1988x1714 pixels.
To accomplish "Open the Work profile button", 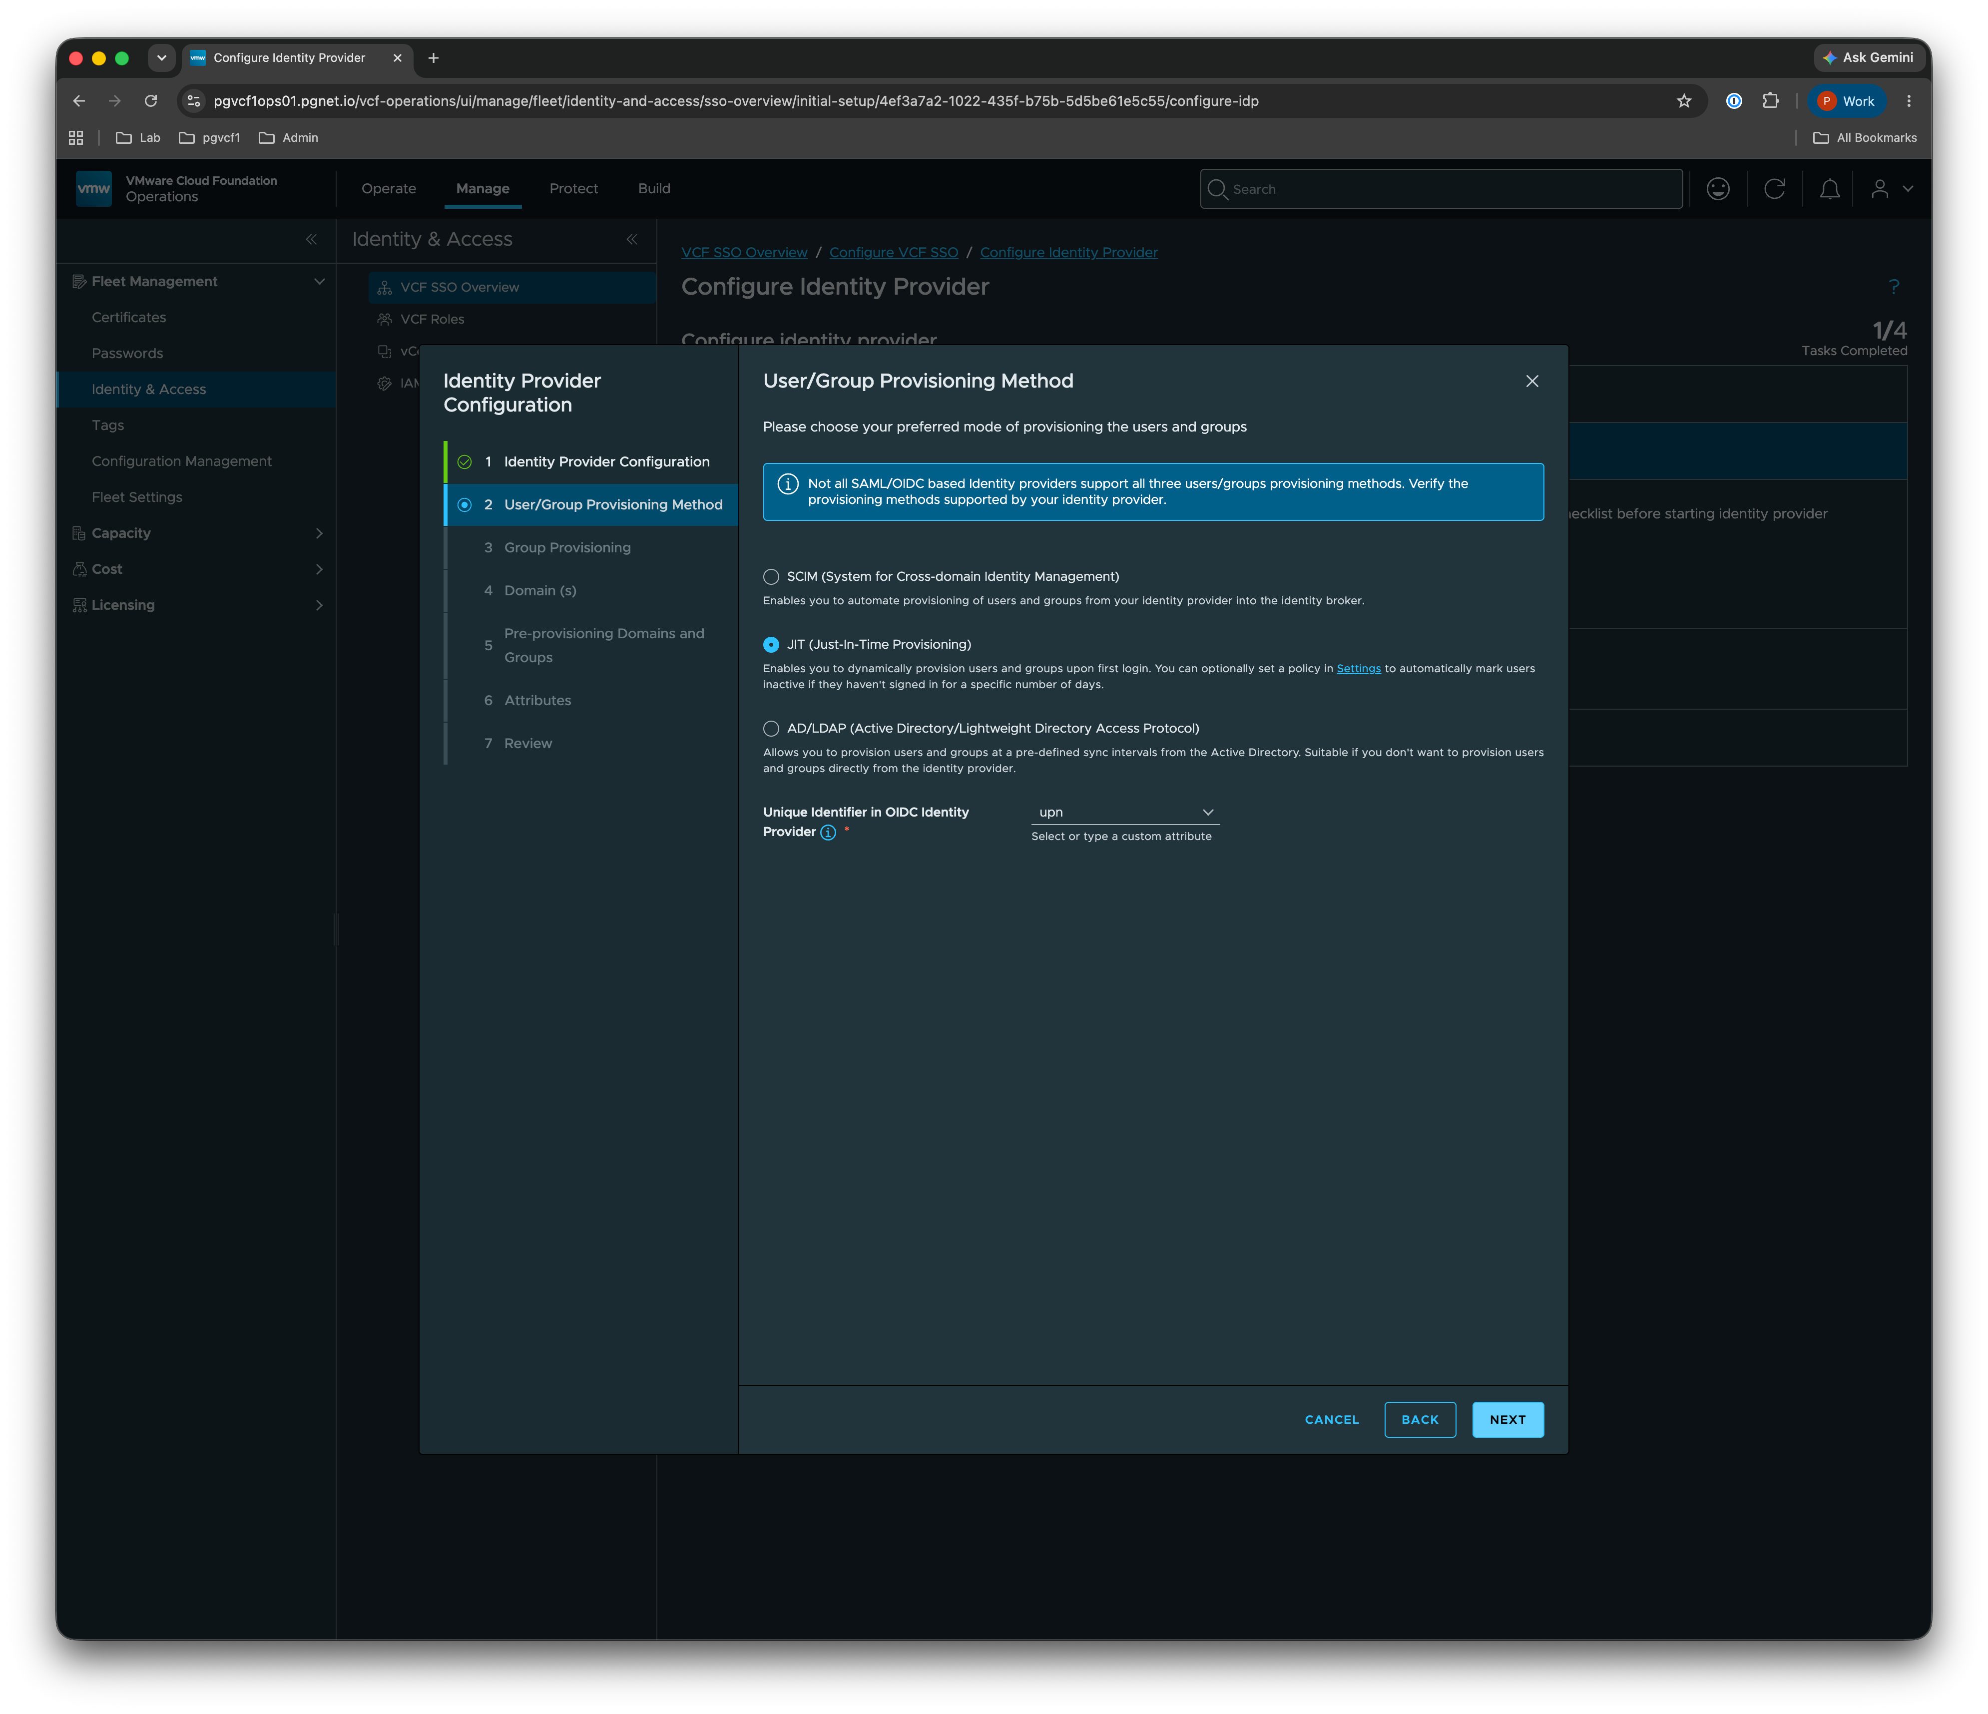I will 1846,101.
